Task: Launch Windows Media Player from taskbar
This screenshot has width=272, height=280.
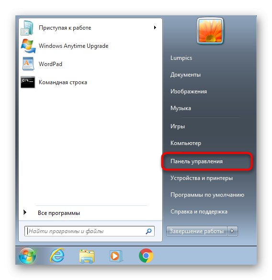Action: point(116,256)
